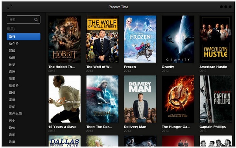
Task: Select the Dallas Buyers Club poster
Action: pyautogui.click(x=65, y=141)
